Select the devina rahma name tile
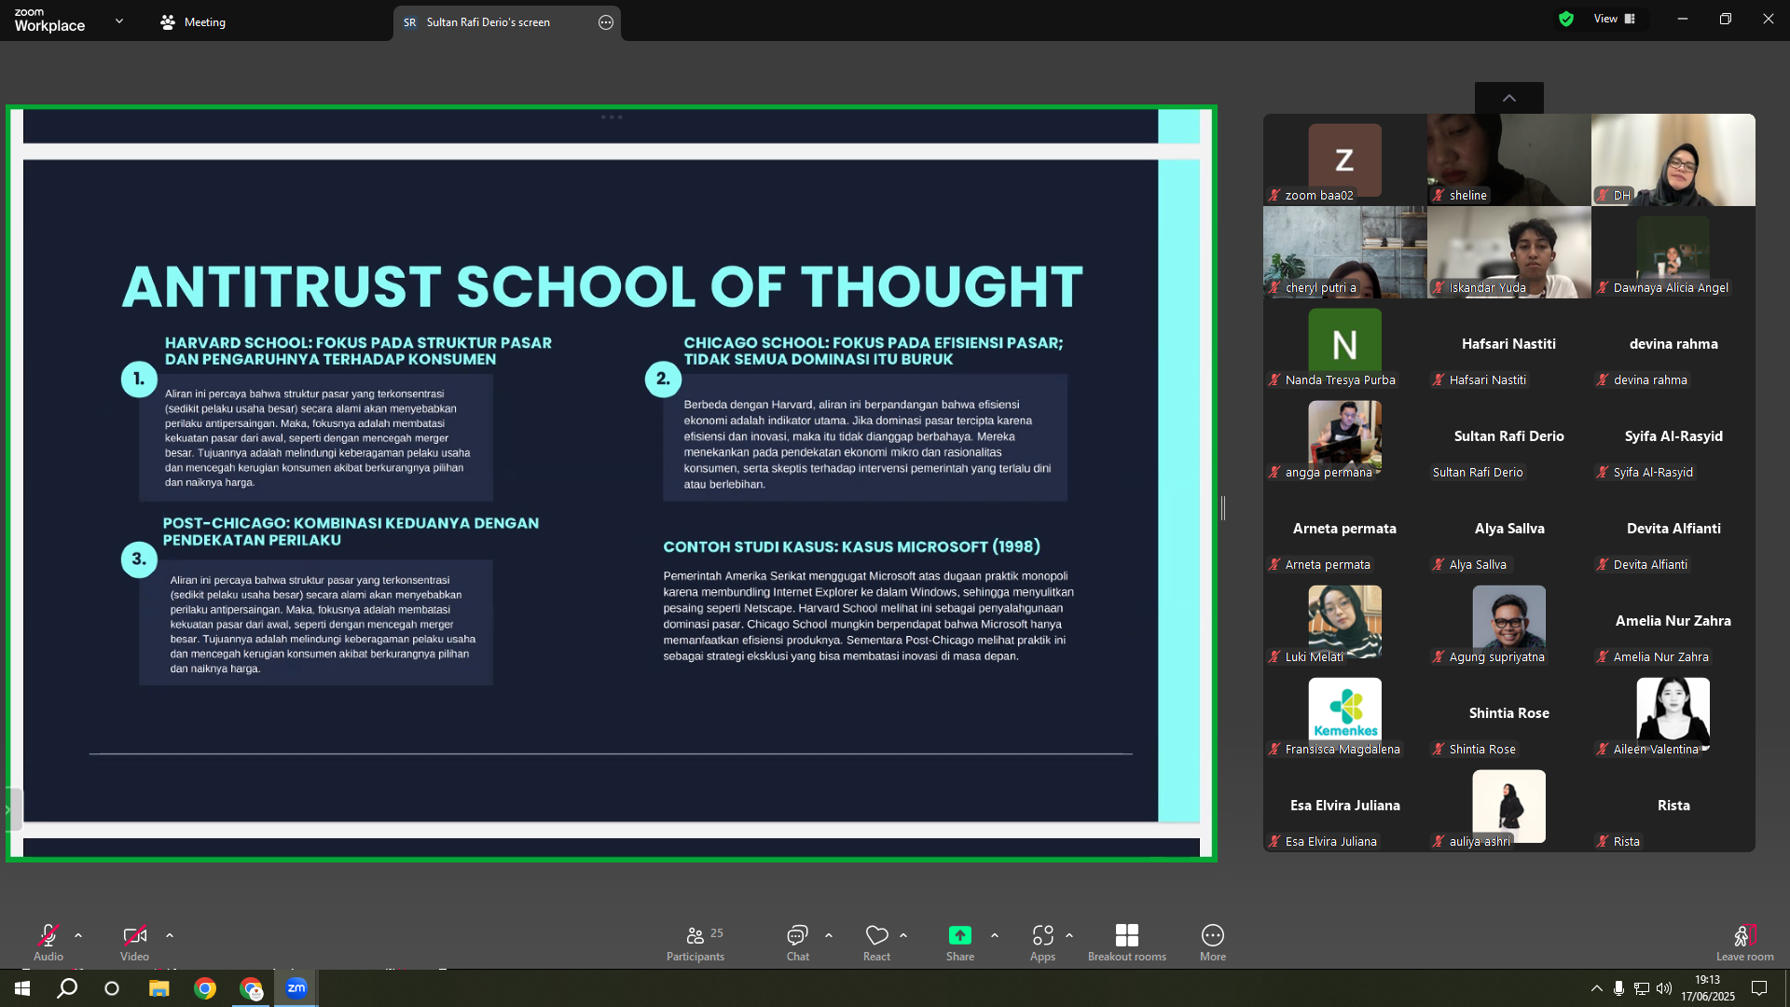1790x1007 pixels. coord(1673,344)
